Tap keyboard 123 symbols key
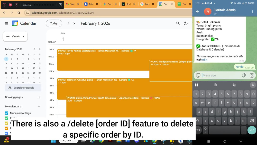 [198, 130]
